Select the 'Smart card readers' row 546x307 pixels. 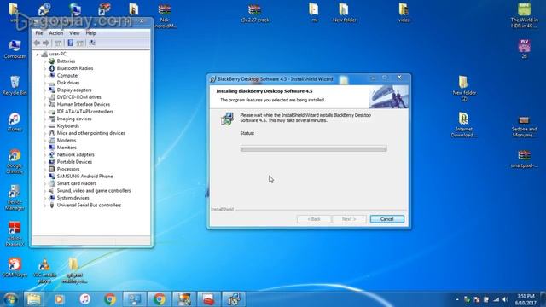76,183
